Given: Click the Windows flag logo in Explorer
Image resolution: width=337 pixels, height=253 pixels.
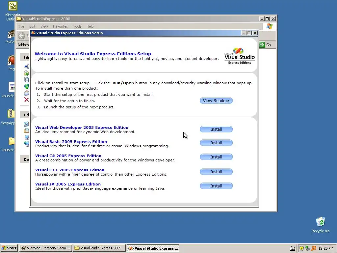Looking at the screenshot, I should (269, 26).
